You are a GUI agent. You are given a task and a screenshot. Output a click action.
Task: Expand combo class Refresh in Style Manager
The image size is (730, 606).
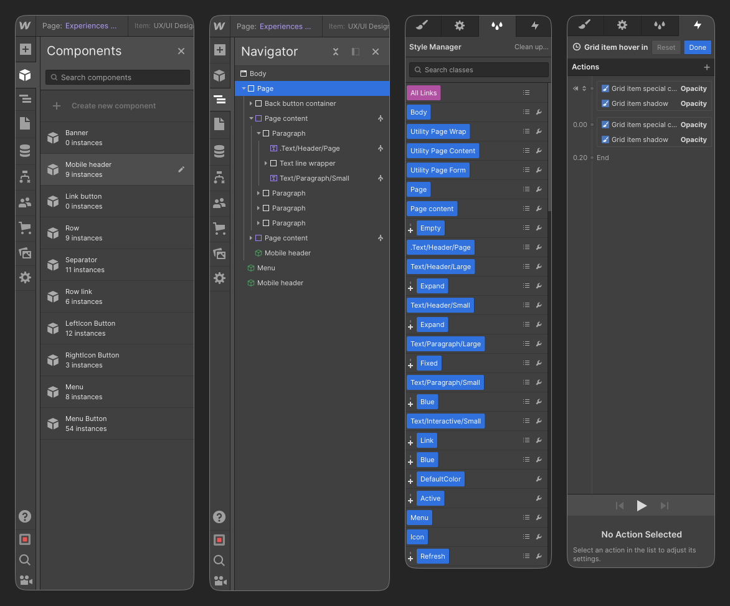coord(410,557)
